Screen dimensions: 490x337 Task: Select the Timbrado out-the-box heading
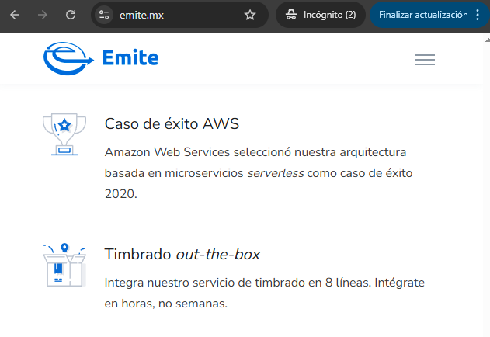(182, 255)
